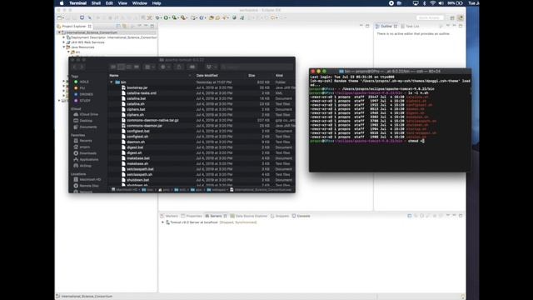
Task: Click the Bluetooth status icon
Action: [424, 3]
